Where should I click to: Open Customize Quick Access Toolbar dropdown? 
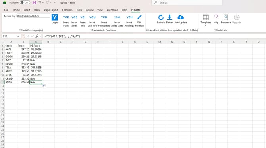point(55,2)
